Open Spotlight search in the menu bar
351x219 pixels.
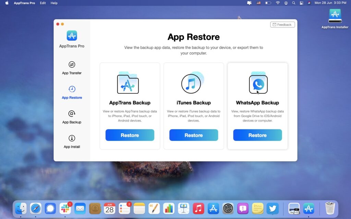(x=294, y=3)
